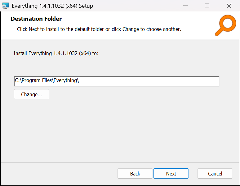This screenshot has height=186, width=240.
Task: Click the installer icon in title bar
Action: tap(5, 6)
